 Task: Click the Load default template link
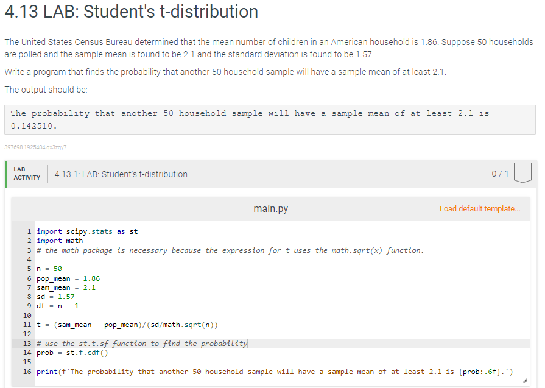480,208
